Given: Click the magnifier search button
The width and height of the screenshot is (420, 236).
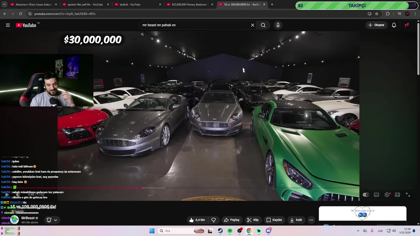Looking at the screenshot, I should (x=263, y=25).
